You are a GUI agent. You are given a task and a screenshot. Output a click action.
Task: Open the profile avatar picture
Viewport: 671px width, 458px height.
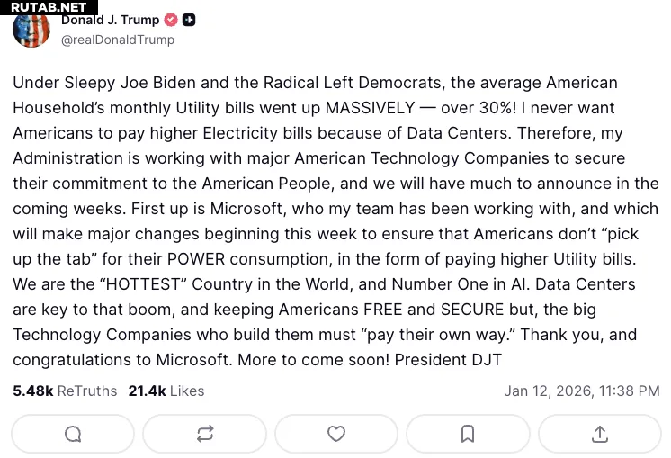point(31,29)
